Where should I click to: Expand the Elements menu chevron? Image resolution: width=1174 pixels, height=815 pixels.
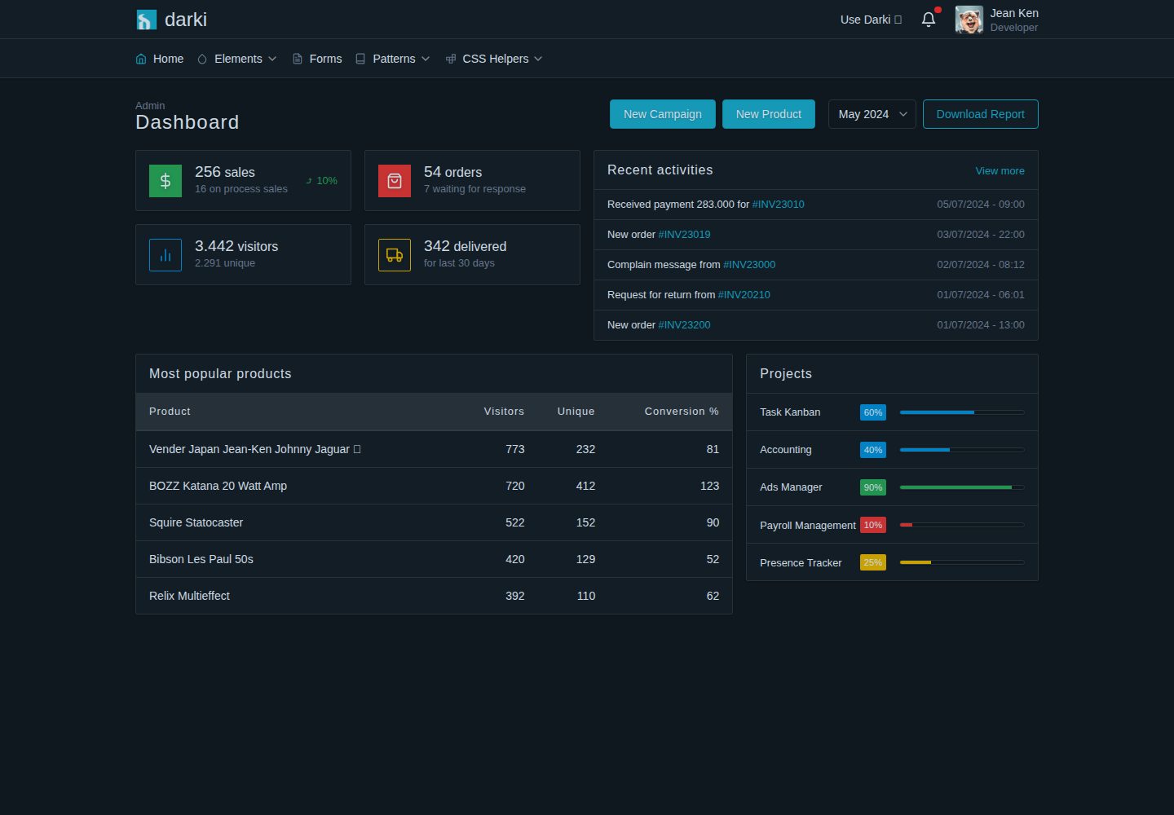click(x=272, y=59)
